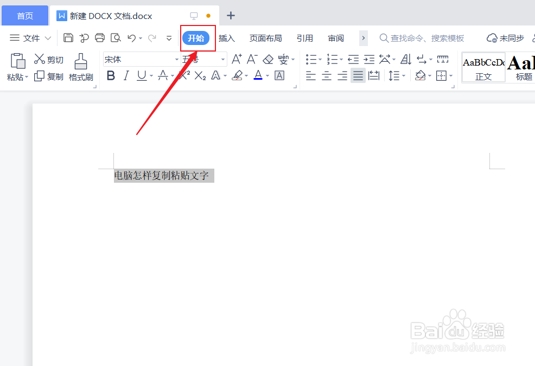This screenshot has width=535, height=366.
Task: Apply the 正文 style
Action: point(483,68)
